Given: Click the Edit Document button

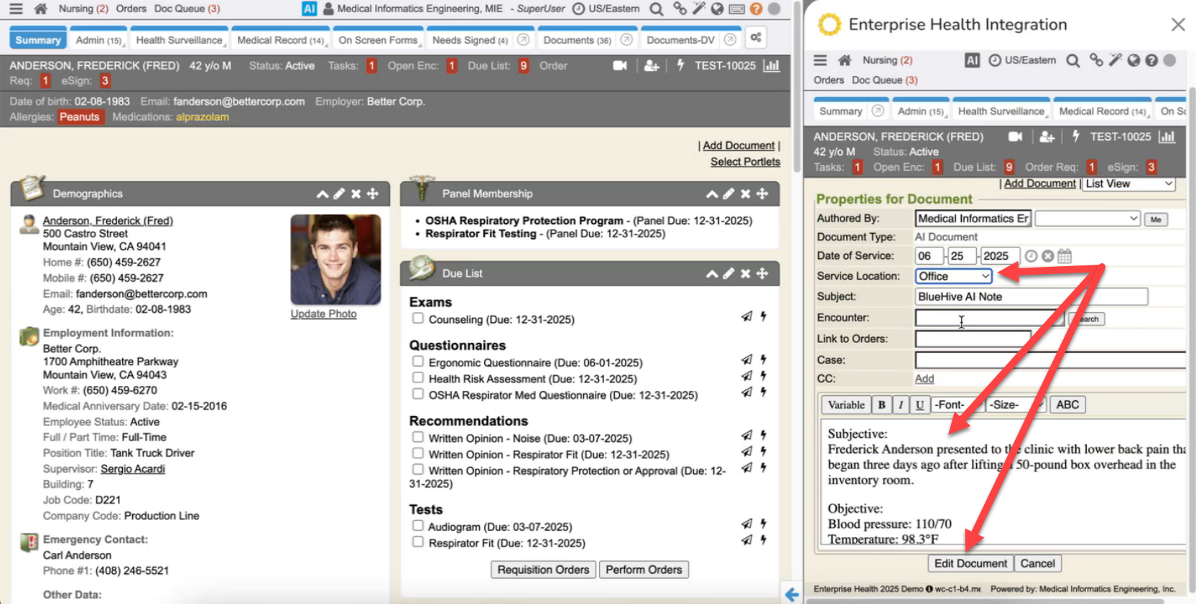Looking at the screenshot, I should tap(970, 563).
